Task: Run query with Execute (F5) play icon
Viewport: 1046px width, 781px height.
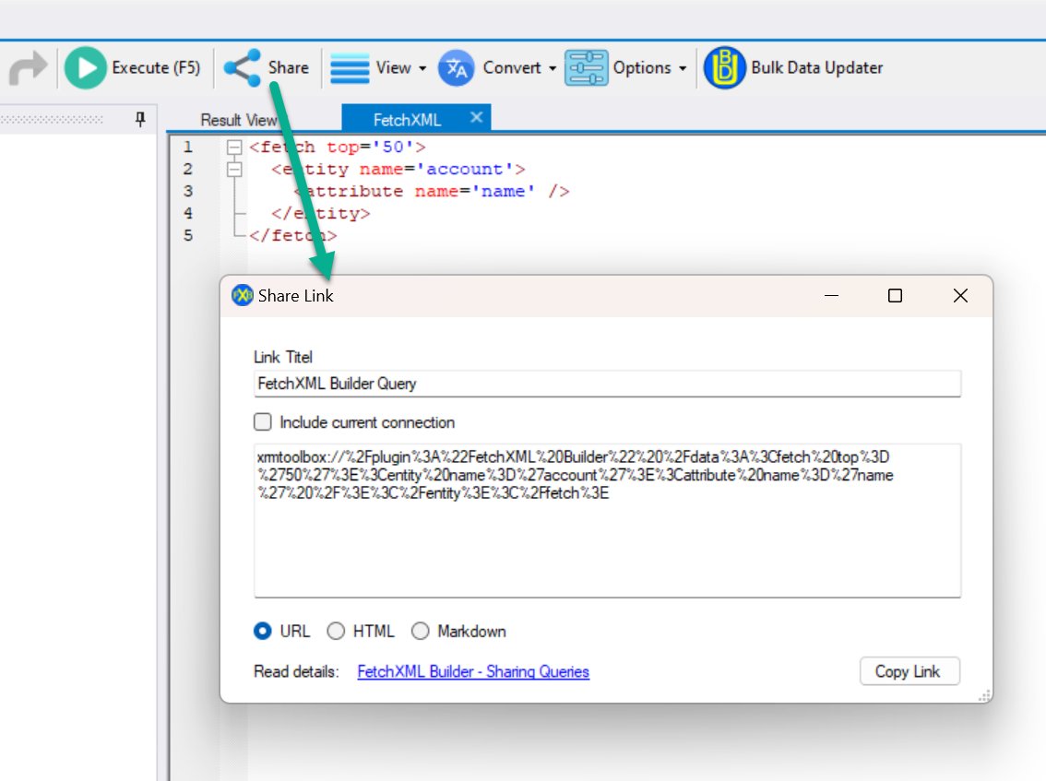Action: (86, 68)
